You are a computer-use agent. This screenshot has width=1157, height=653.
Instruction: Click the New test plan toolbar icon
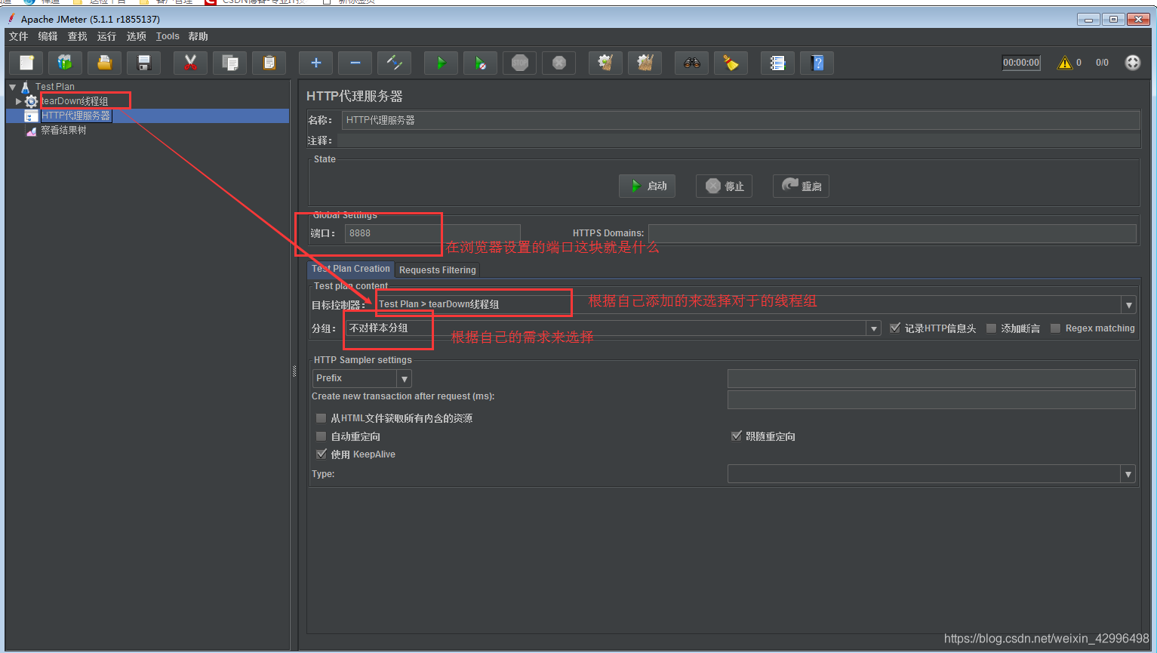tap(26, 63)
